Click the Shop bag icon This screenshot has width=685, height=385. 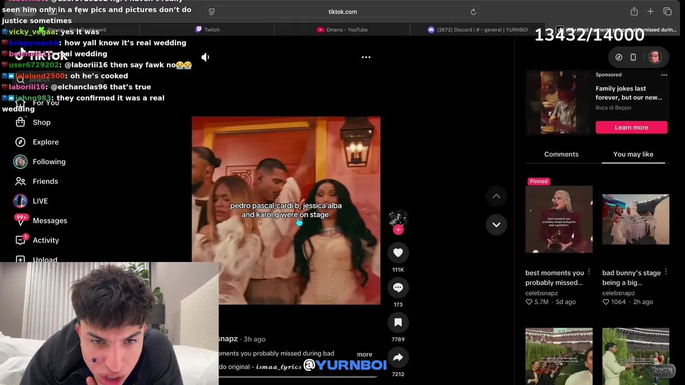pyautogui.click(x=20, y=122)
